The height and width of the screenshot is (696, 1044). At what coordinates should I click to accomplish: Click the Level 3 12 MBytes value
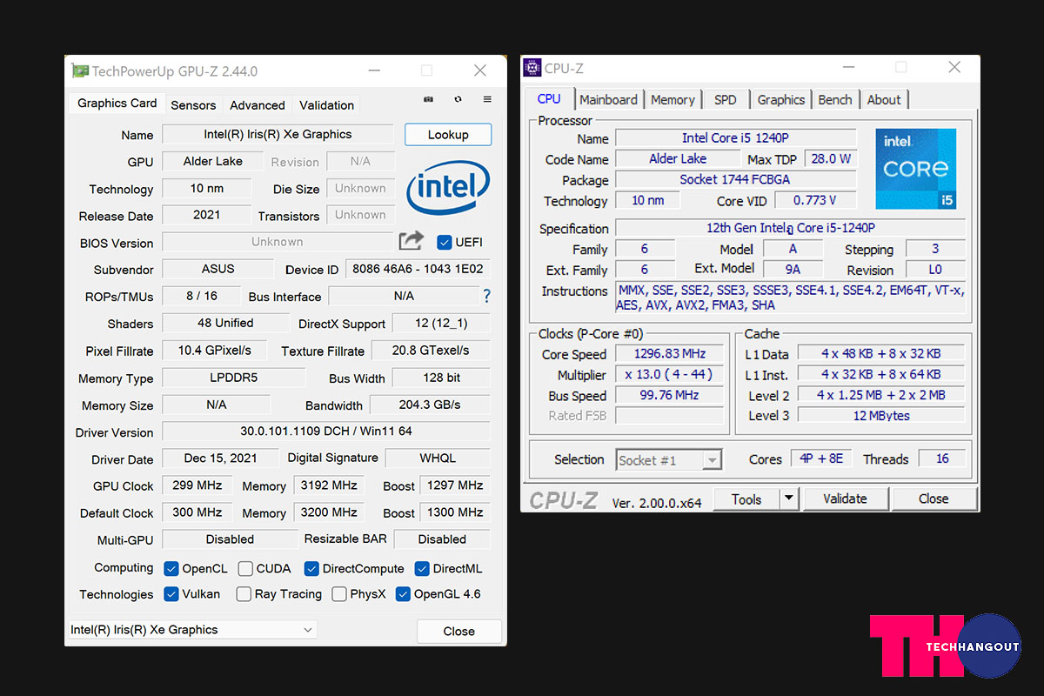pyautogui.click(x=881, y=416)
